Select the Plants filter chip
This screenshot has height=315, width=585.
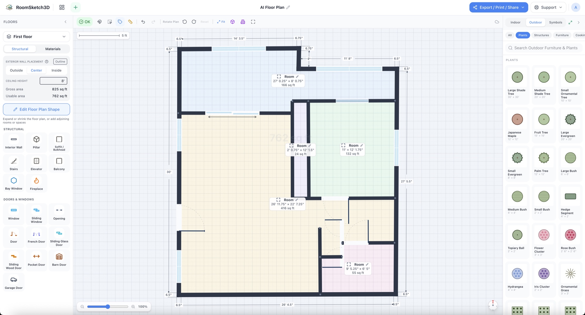click(x=523, y=35)
